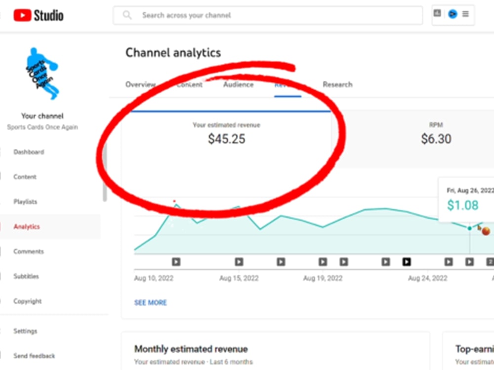Screen dimensions: 494x370
Task: Click the sidebar scrollbar thumb
Action: click(x=105, y=172)
